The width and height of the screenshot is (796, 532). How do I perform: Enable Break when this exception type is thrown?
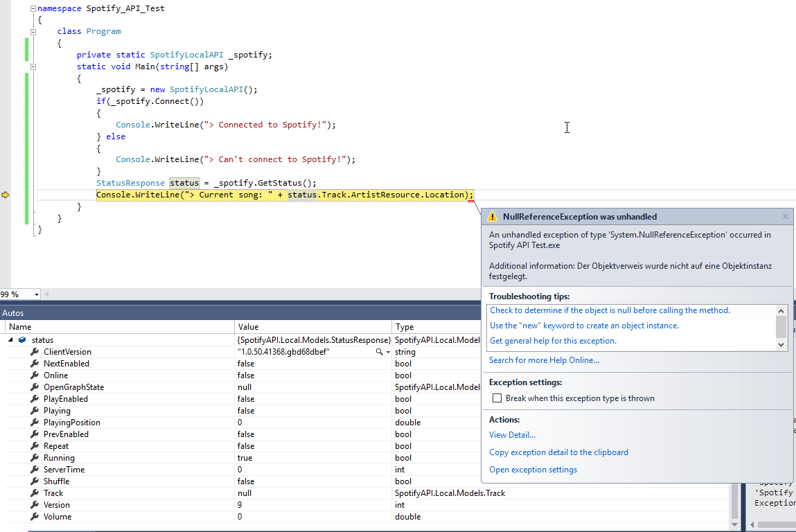pyautogui.click(x=497, y=398)
